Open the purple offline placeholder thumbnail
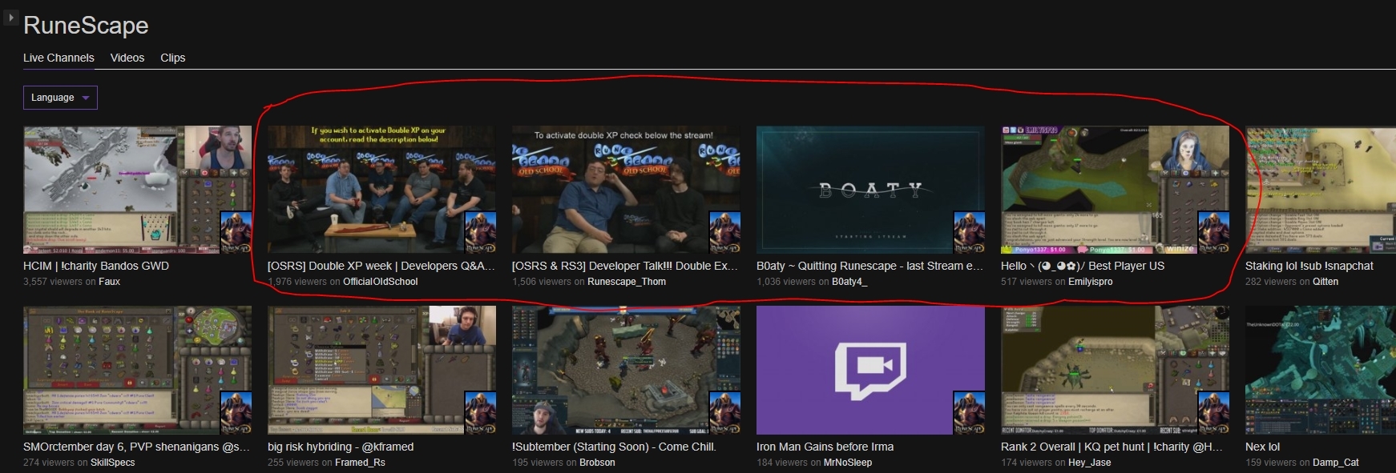The height and width of the screenshot is (473, 1396). tap(870, 370)
